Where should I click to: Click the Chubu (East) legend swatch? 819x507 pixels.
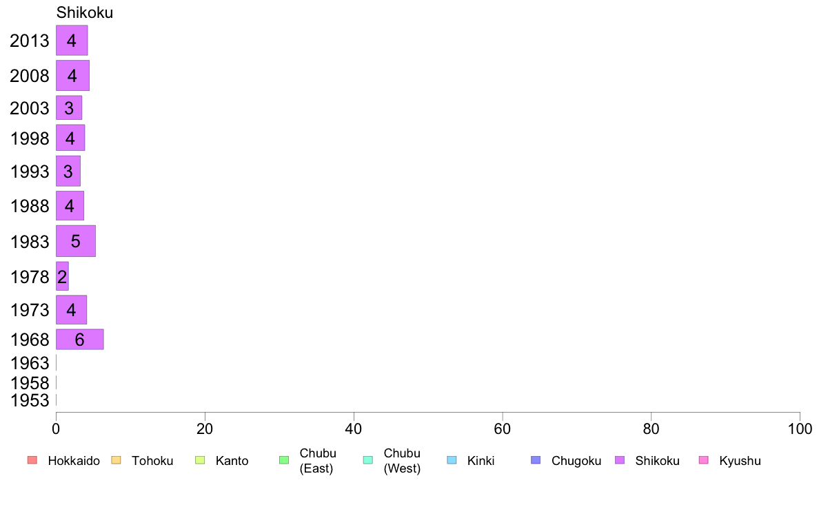pyautogui.click(x=284, y=460)
